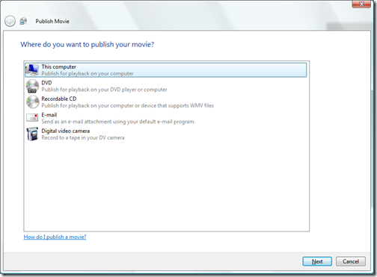Click the Cancel button
Image resolution: width=377 pixels, height=277 pixels.
click(351, 261)
